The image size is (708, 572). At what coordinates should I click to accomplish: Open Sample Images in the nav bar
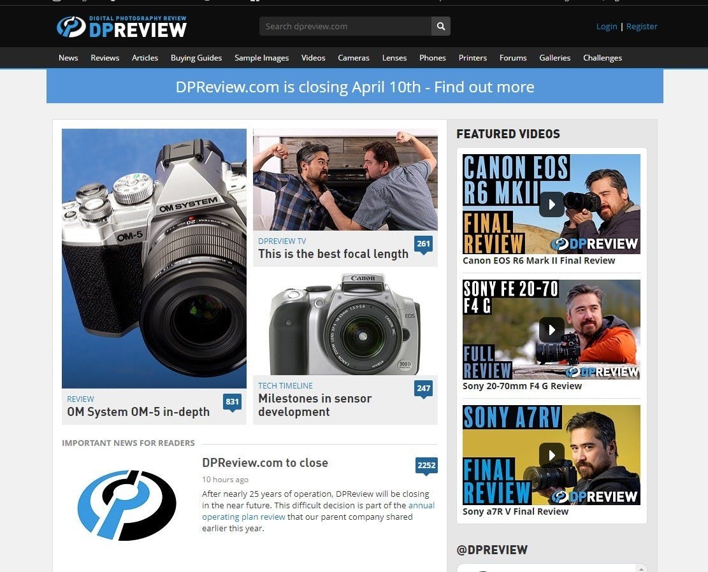pyautogui.click(x=261, y=58)
